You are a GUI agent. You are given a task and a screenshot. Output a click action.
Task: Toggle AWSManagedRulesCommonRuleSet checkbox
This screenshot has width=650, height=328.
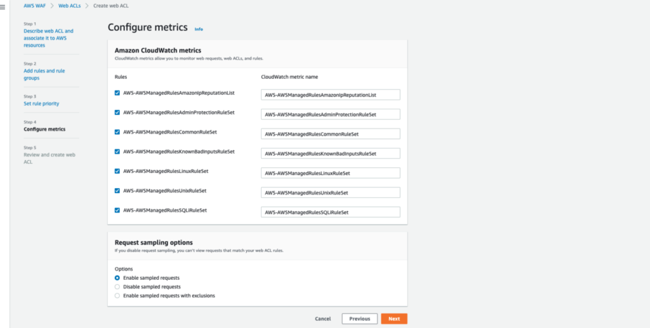point(117,132)
